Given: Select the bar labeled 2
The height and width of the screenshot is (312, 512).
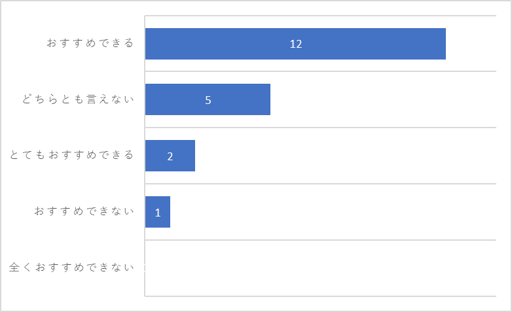Looking at the screenshot, I should (x=170, y=156).
